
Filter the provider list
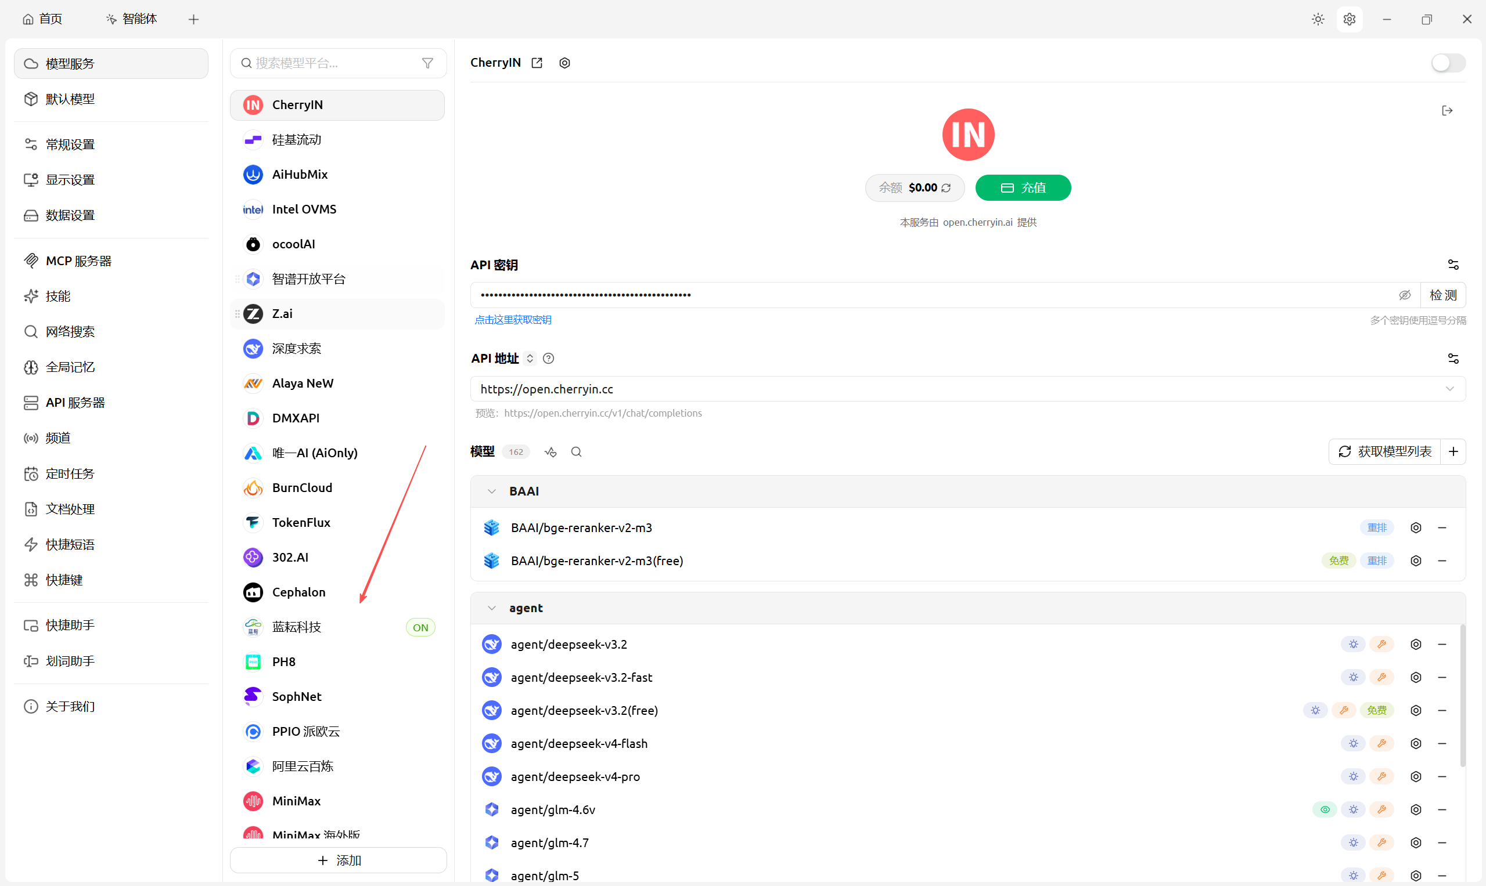(428, 63)
